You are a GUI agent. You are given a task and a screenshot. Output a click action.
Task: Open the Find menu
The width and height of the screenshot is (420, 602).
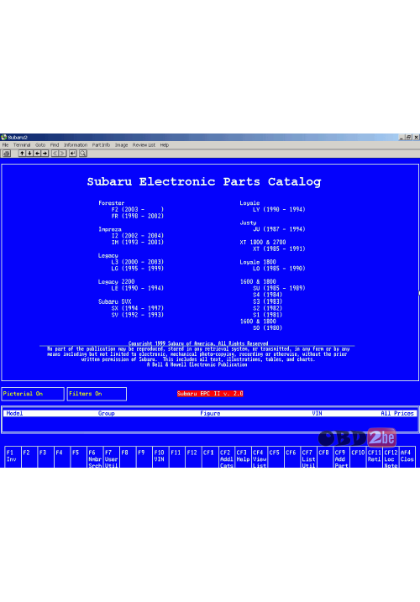[x=55, y=145]
